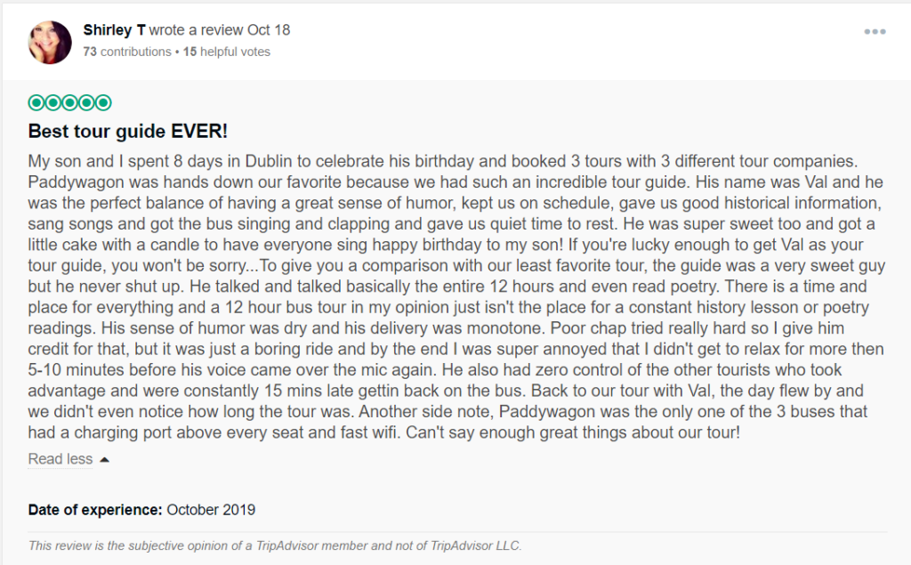Click the 'wrote a review Oct 18' text
The height and width of the screenshot is (565, 911).
[x=220, y=29]
